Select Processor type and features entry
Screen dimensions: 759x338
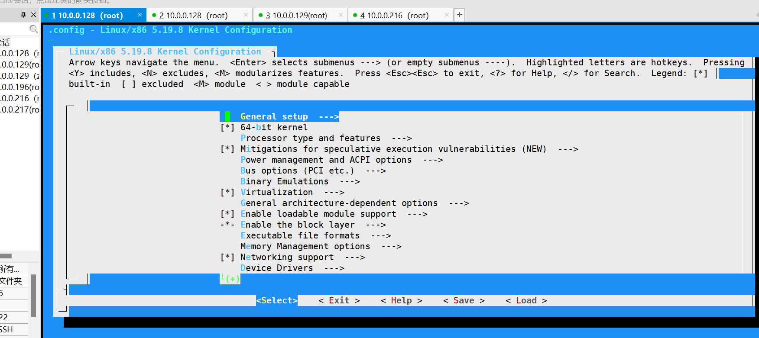click(x=310, y=138)
